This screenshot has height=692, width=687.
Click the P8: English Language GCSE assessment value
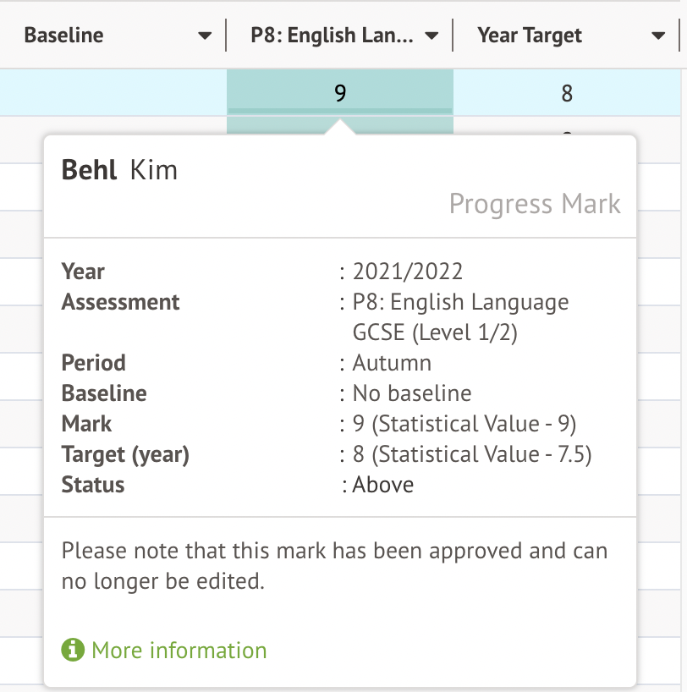(x=460, y=317)
